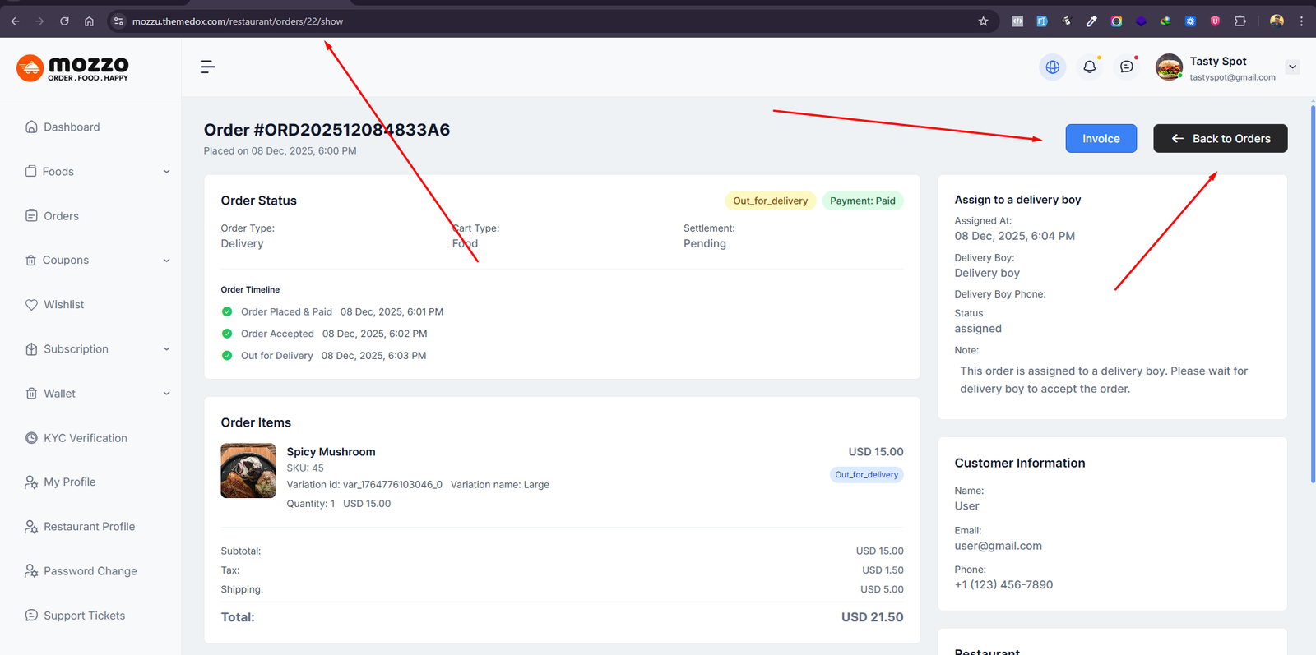Image resolution: width=1316 pixels, height=655 pixels.
Task: Bookmark this page with star icon
Action: coord(983,21)
